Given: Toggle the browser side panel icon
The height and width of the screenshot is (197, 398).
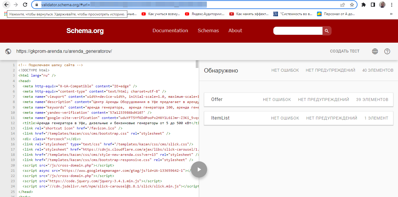Looking at the screenshot, I should coord(373,5).
